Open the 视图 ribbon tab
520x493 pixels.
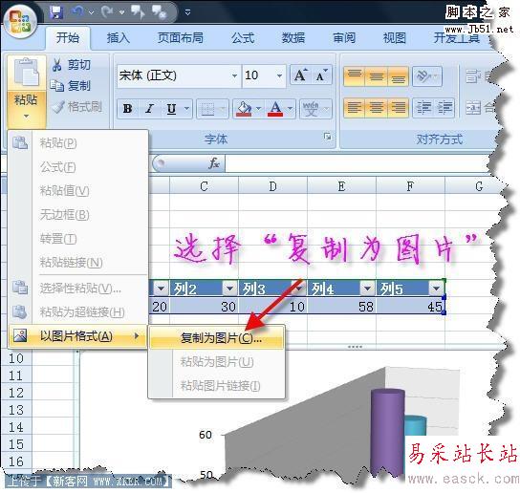(395, 38)
